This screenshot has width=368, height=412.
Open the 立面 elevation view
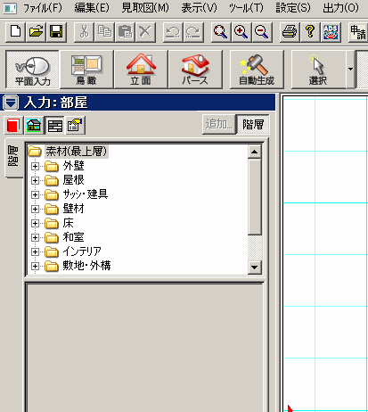pos(141,70)
